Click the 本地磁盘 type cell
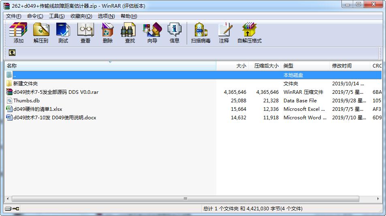 coord(293,75)
